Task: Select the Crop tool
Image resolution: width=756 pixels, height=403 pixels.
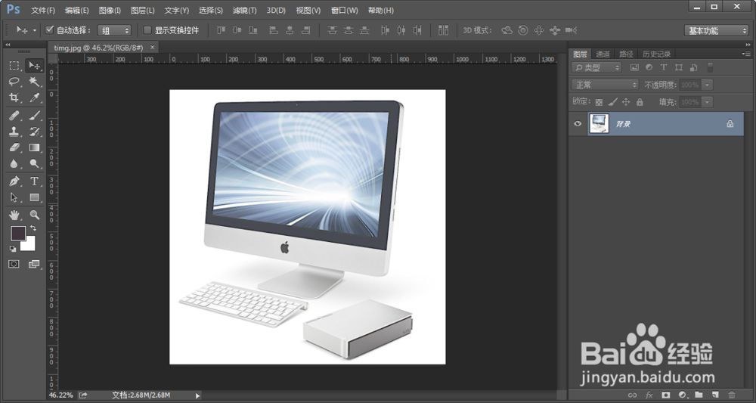Action: [x=14, y=98]
